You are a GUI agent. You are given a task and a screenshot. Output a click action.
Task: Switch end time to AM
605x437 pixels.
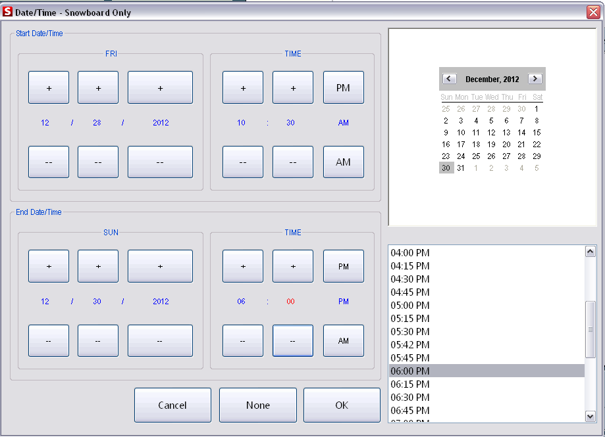343,340
